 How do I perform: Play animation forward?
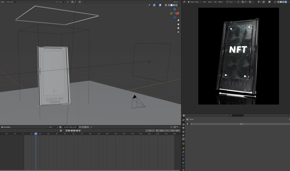74,131
